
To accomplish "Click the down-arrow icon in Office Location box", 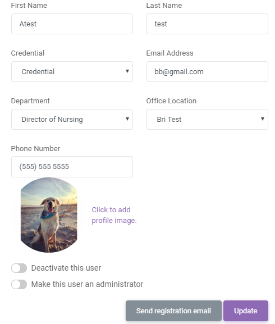I will pyautogui.click(x=263, y=119).
